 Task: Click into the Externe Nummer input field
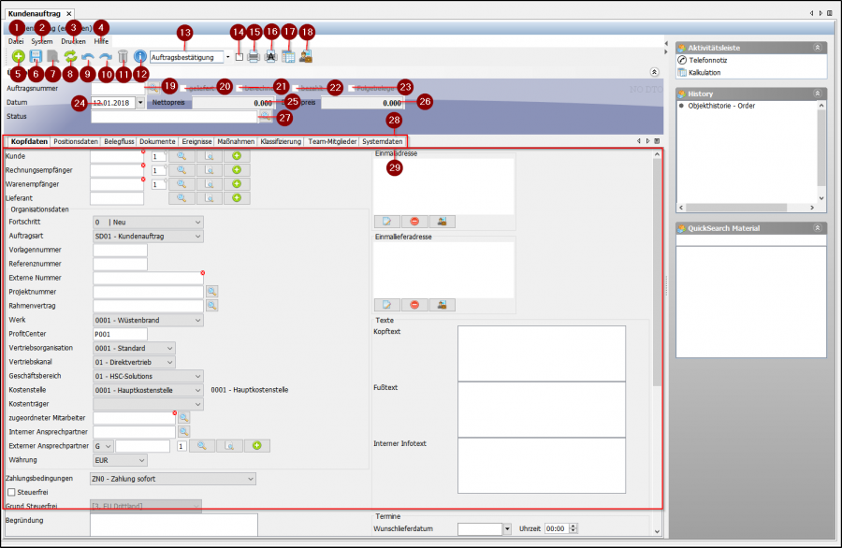148,278
